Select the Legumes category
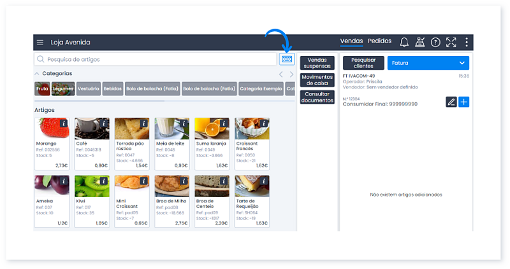Viewport: 510px width, 269px height. click(63, 88)
